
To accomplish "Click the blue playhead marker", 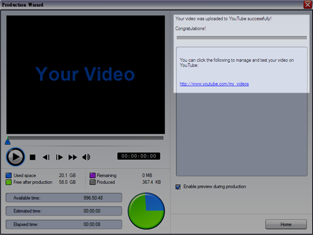I will [7, 142].
